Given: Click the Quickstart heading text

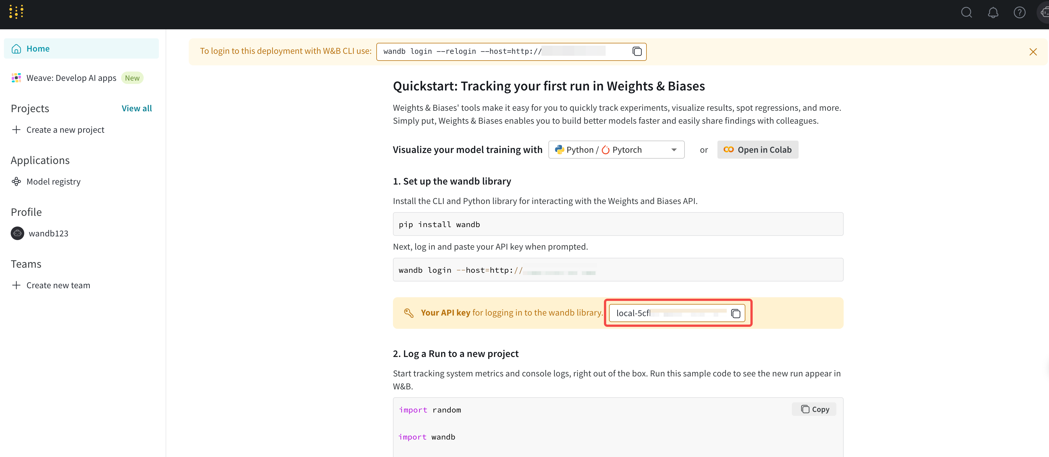Looking at the screenshot, I should [548, 86].
